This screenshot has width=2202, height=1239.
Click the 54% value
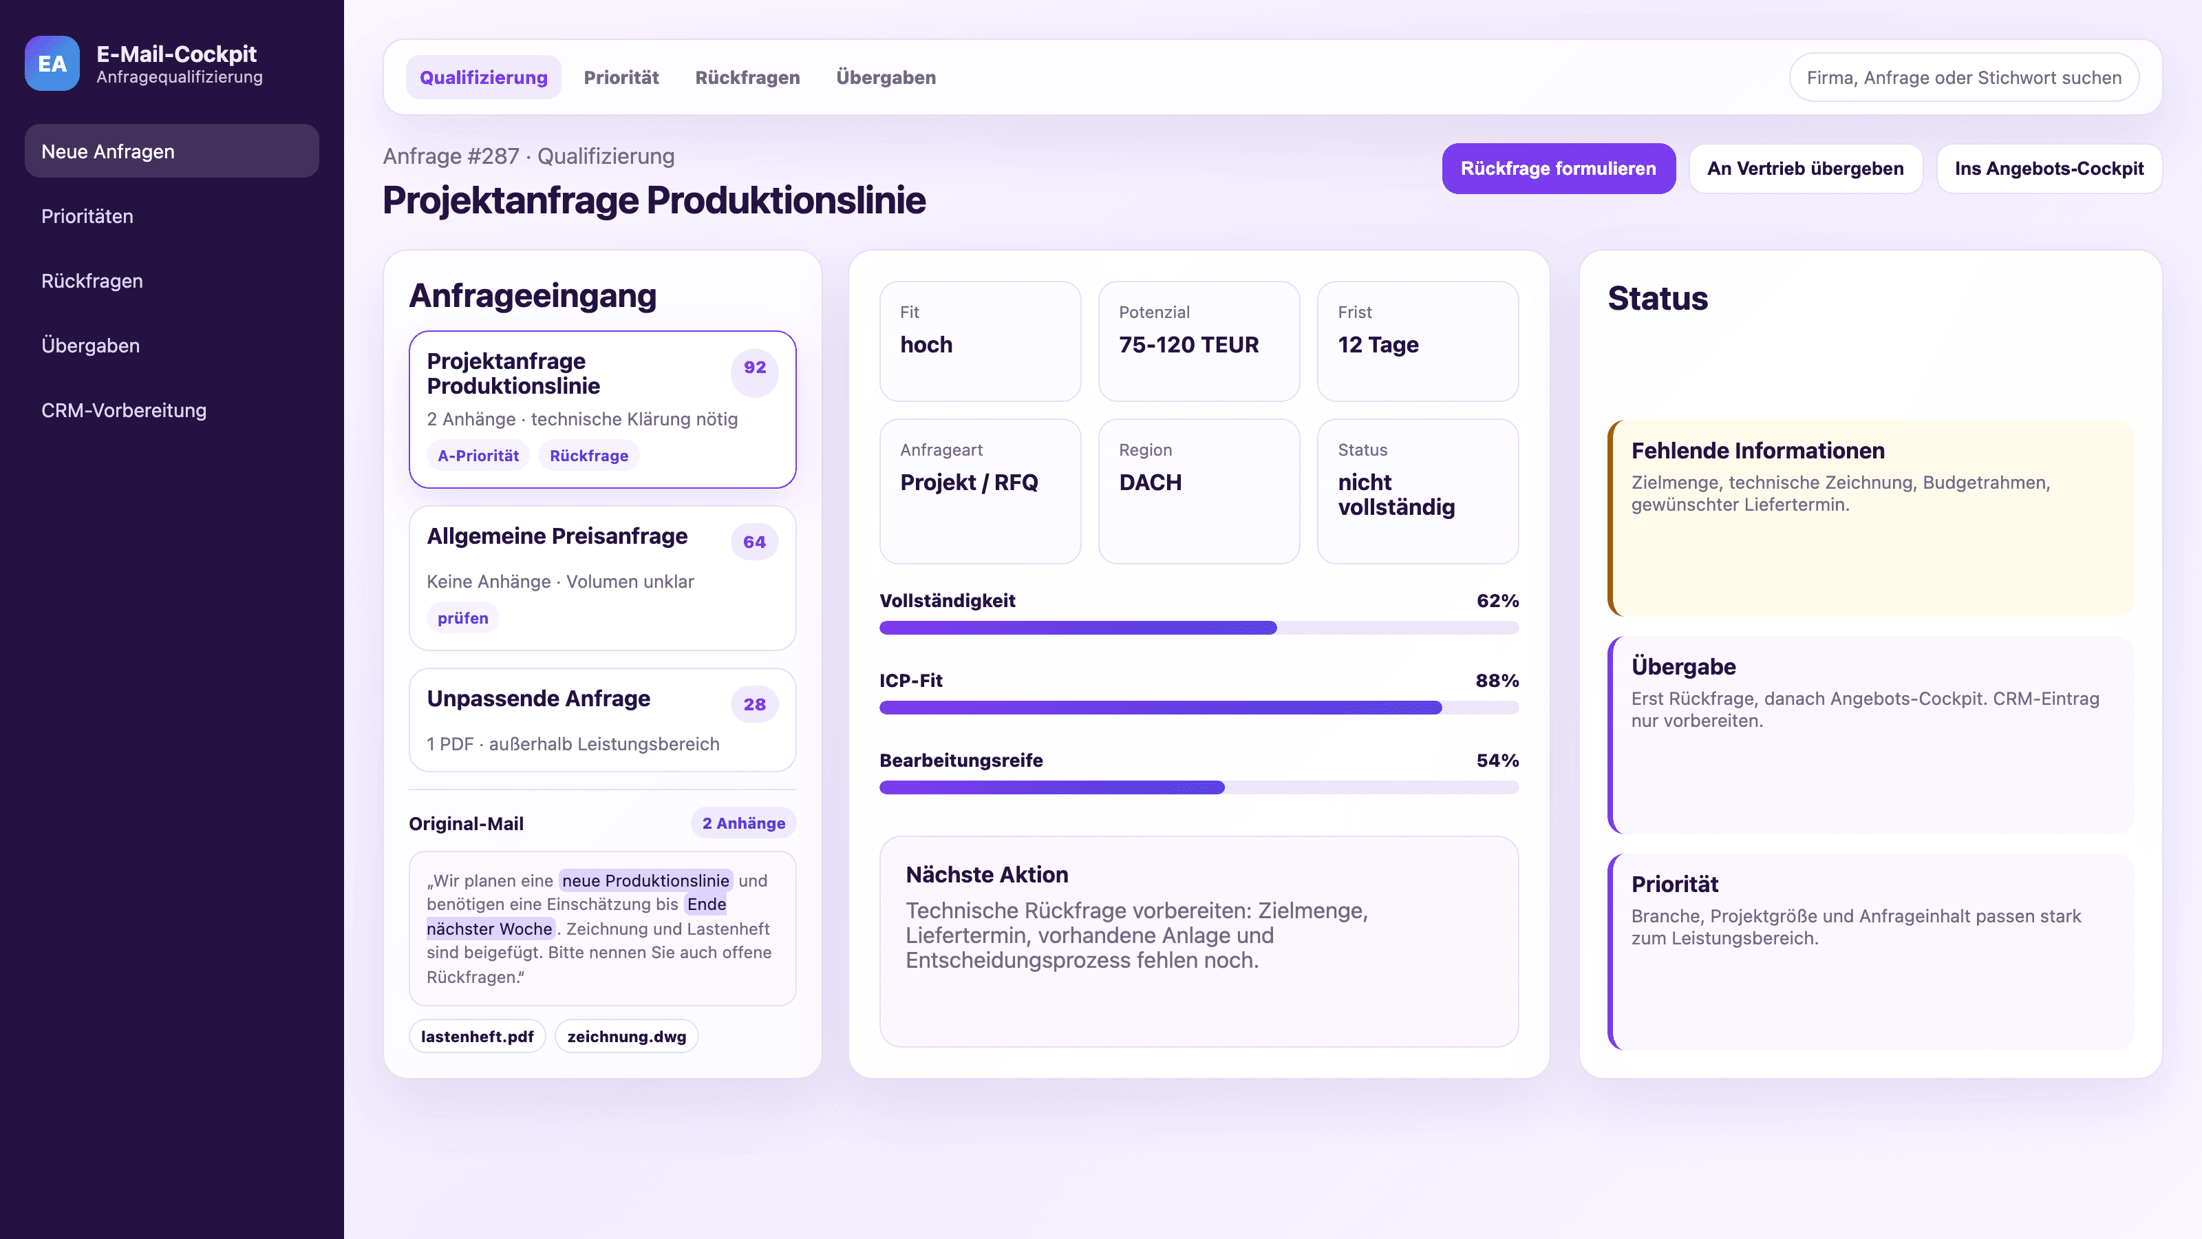coord(1497,761)
